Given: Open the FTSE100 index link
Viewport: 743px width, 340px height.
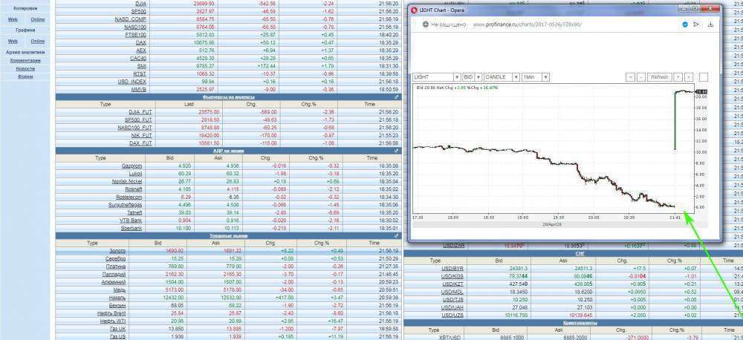Looking at the screenshot, I should (136, 35).
